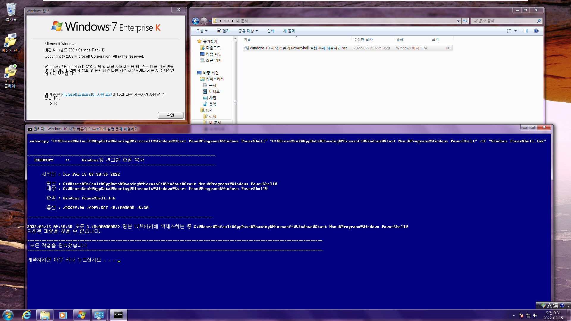
Task: Click the 새 폴더 toolbar item
Action: [x=289, y=31]
